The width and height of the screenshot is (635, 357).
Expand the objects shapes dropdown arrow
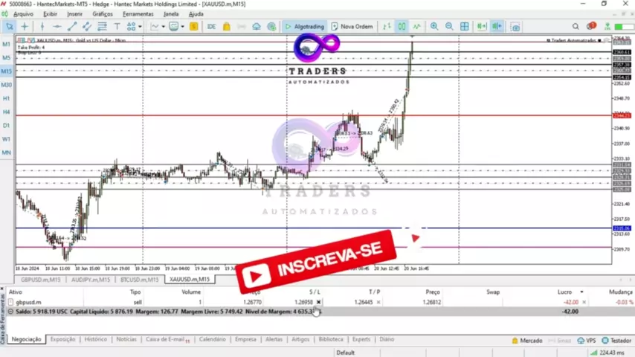(140, 27)
